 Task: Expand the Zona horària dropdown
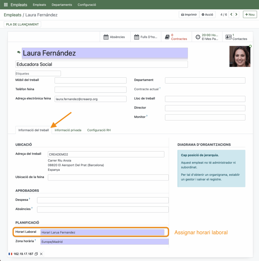(x=104, y=242)
